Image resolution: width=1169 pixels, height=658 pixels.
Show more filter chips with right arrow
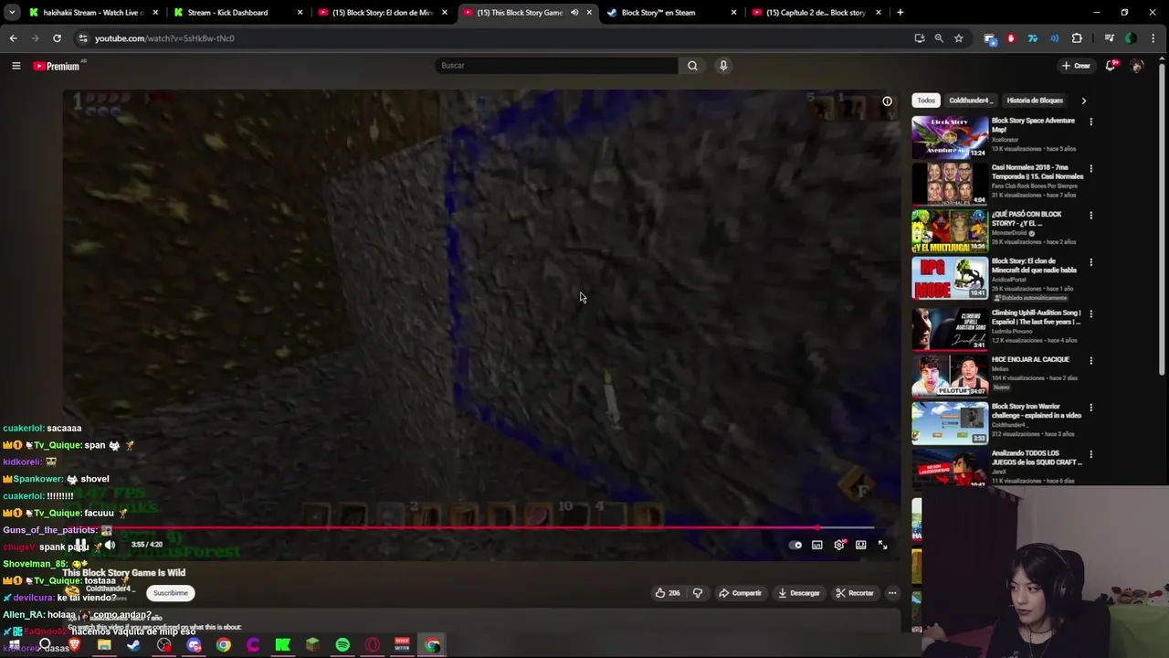pos(1084,101)
